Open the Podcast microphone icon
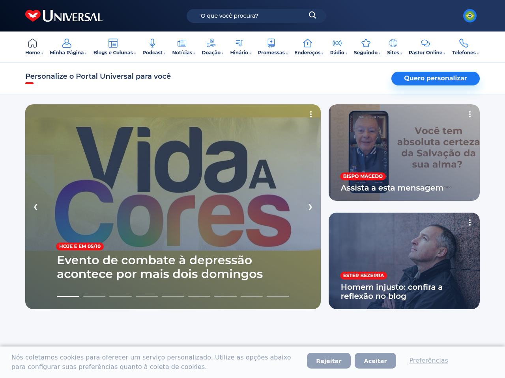Screen dimensions: 505x378 point(152,43)
